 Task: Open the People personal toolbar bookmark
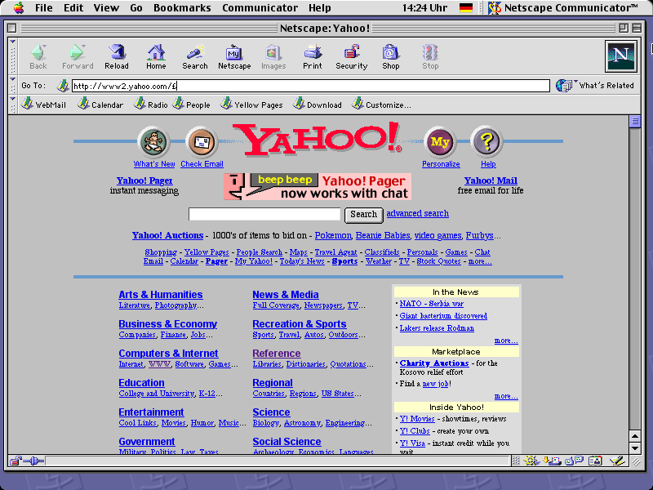tap(191, 105)
